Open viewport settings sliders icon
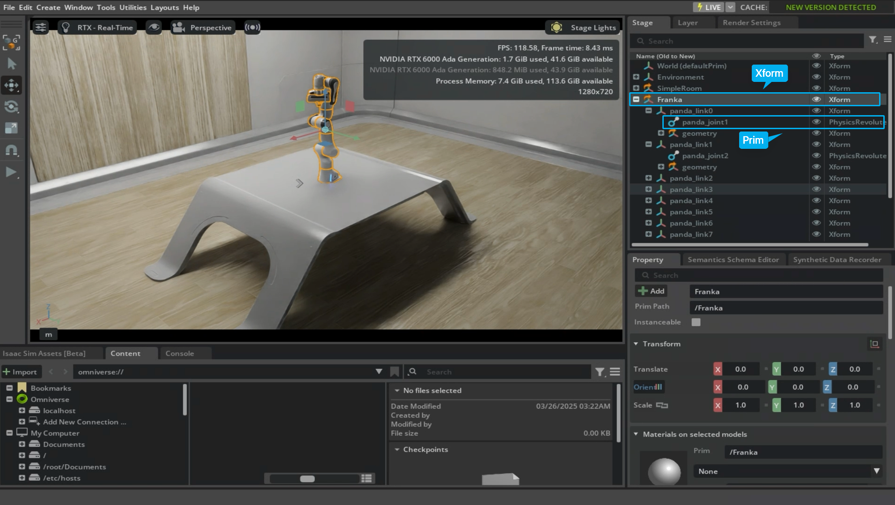895x505 pixels. click(41, 28)
